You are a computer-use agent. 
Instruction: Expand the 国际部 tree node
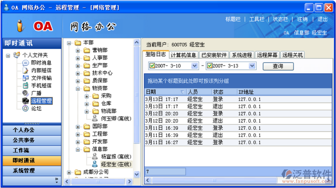(78, 127)
